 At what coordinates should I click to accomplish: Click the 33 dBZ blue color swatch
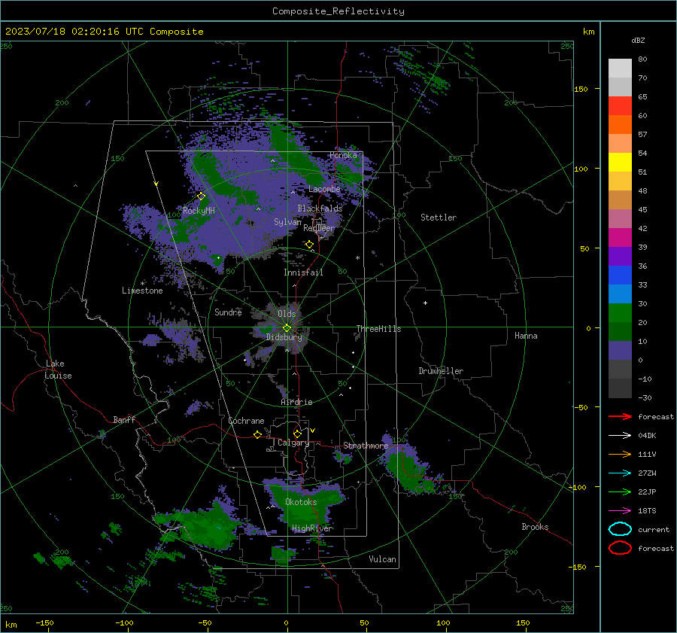tap(620, 294)
